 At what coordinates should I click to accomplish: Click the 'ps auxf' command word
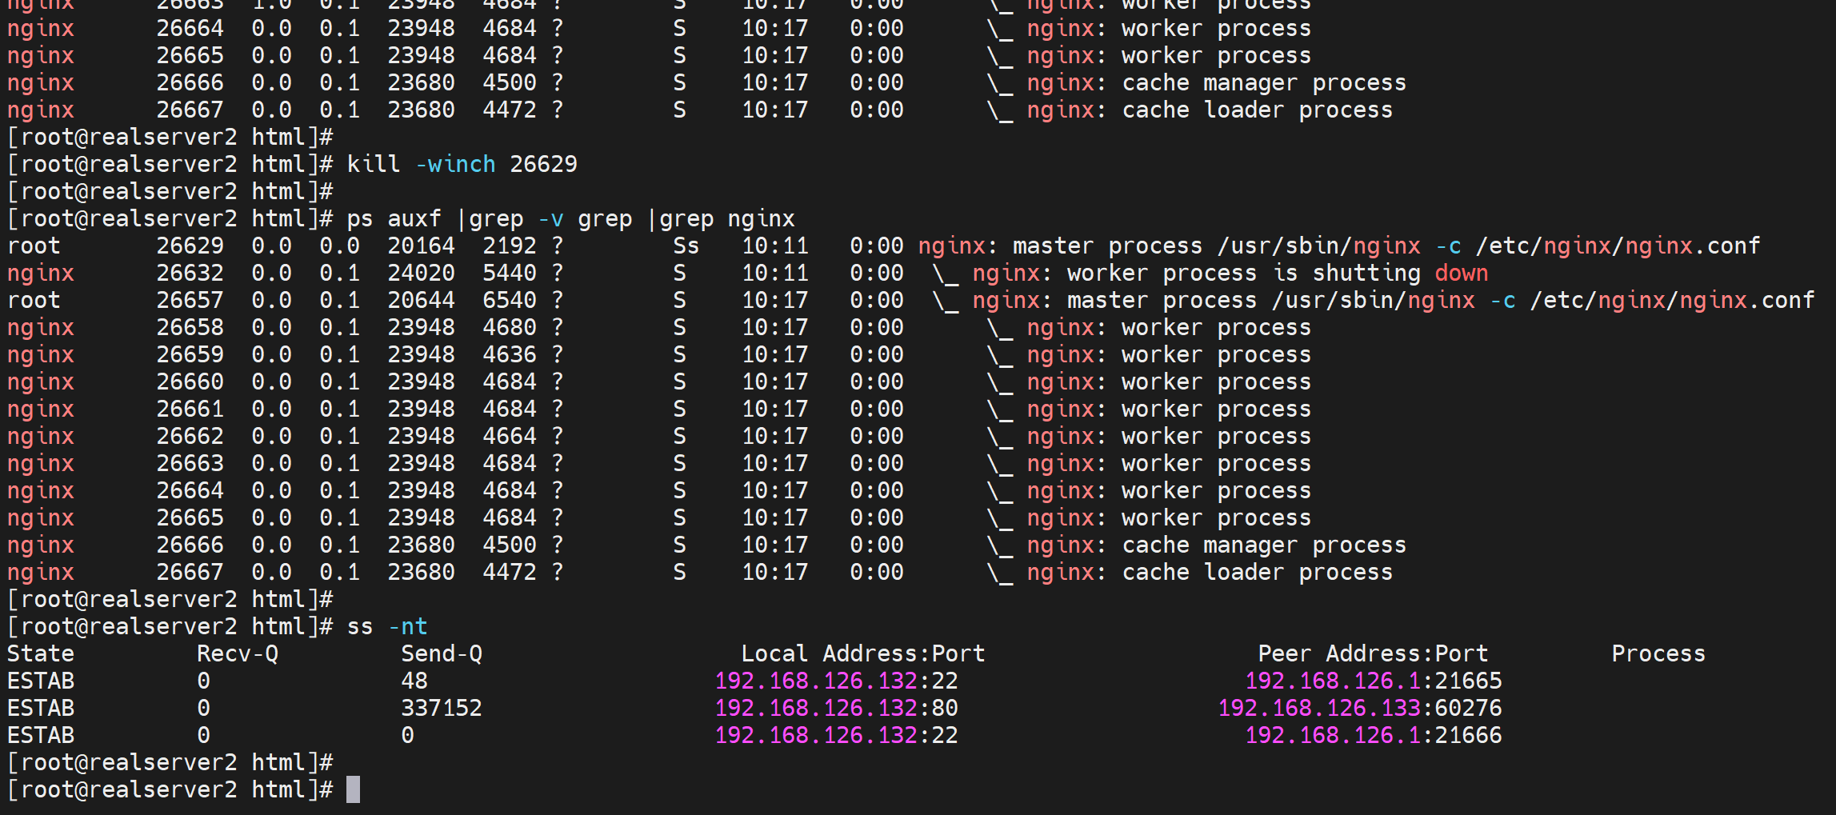pyautogui.click(x=394, y=218)
